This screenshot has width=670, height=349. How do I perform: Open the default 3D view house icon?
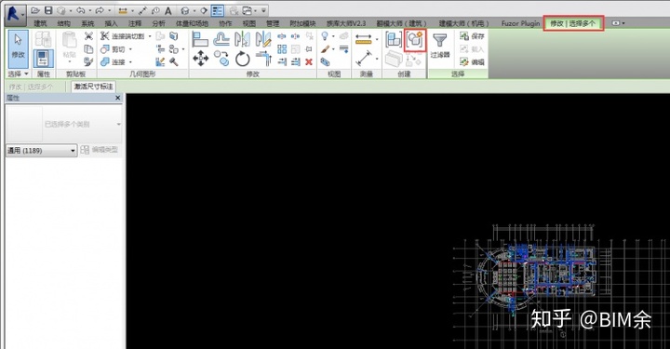[x=185, y=10]
